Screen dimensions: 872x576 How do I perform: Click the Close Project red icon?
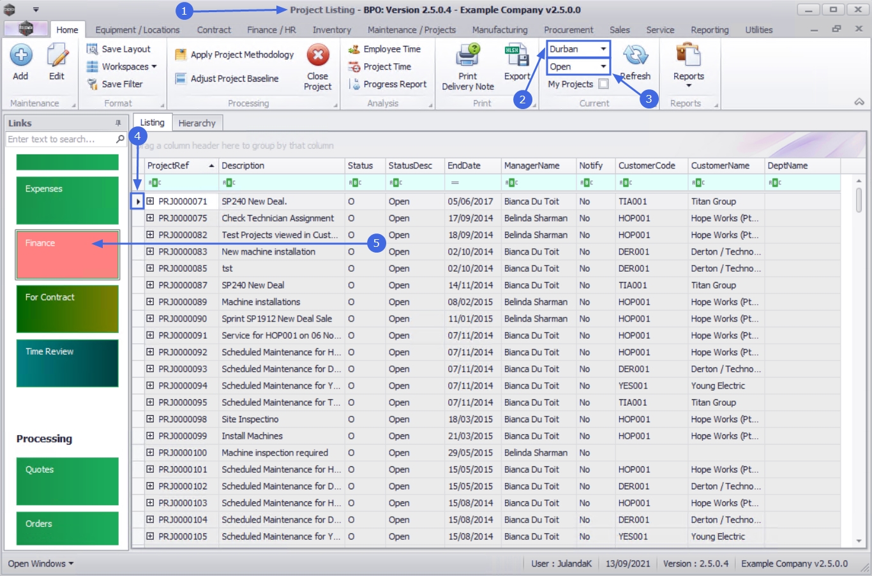[317, 55]
